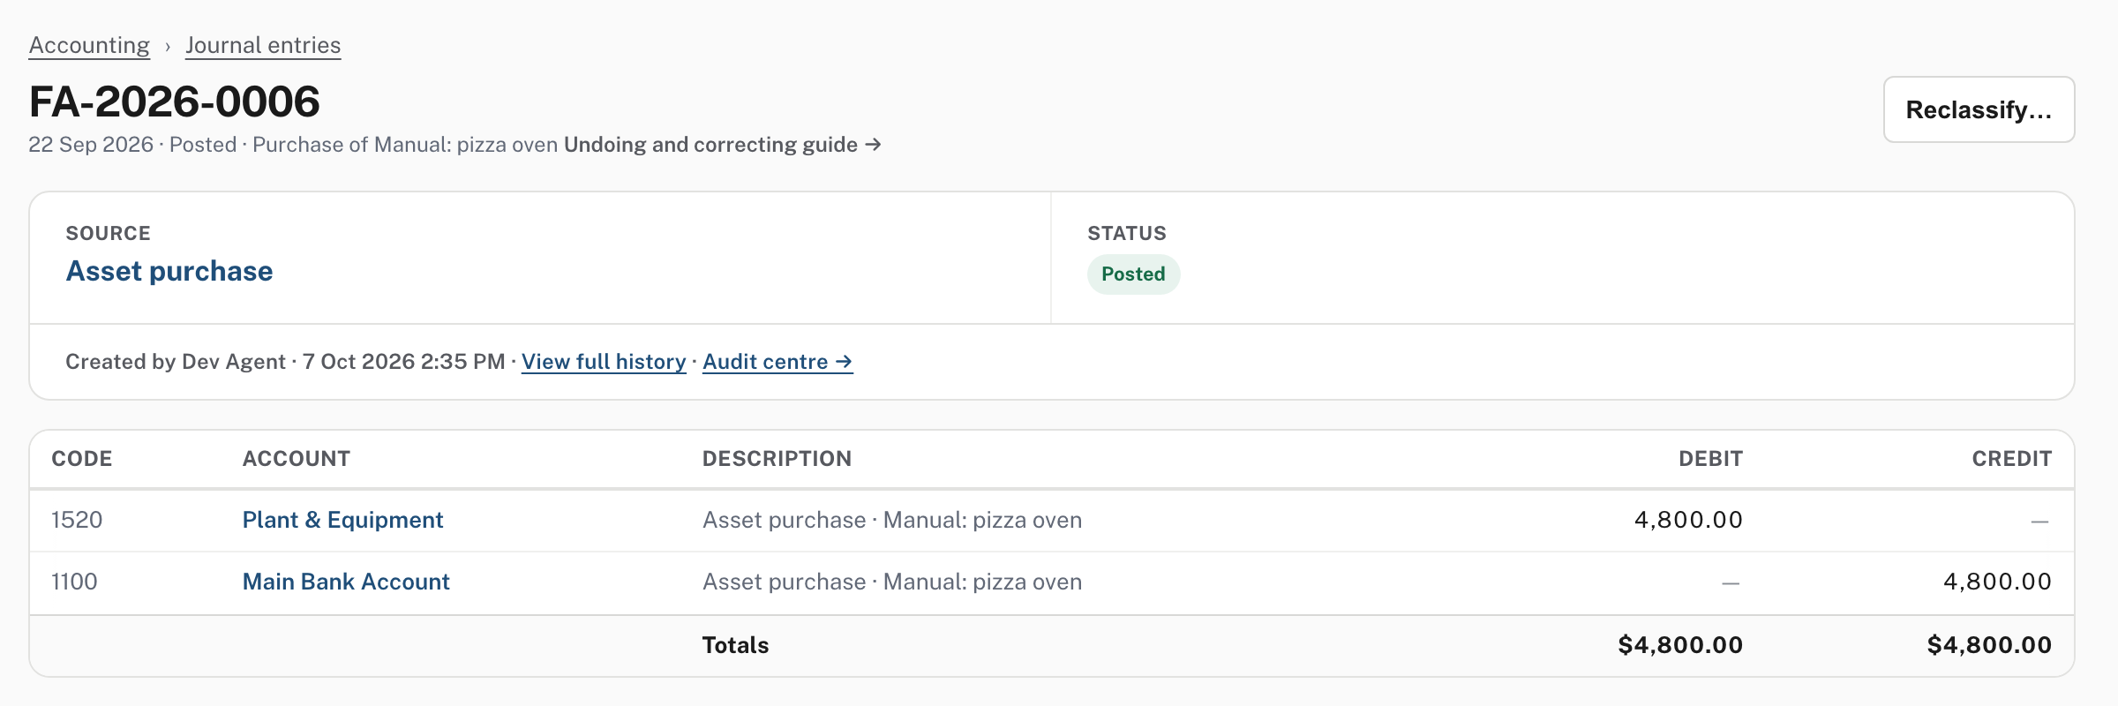The image size is (2118, 706).
Task: Click the Reclassify… button
Action: point(1979,109)
